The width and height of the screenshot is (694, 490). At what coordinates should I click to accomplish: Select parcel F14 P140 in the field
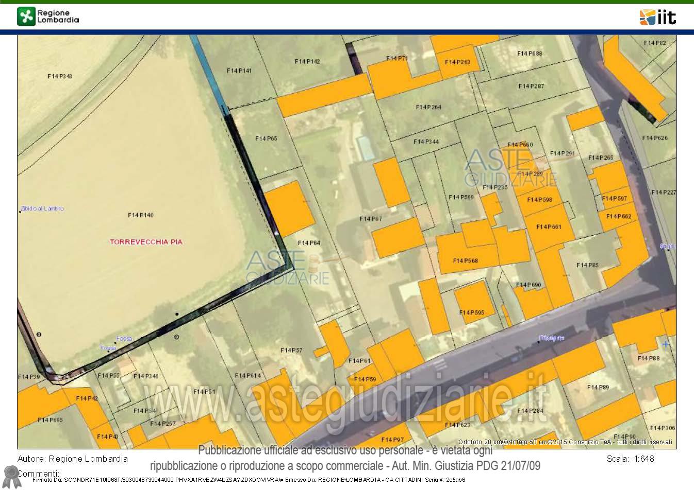point(140,215)
